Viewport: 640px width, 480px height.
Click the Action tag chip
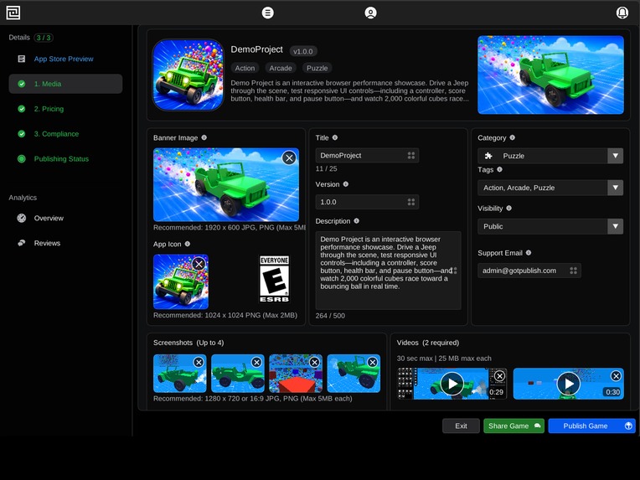245,68
